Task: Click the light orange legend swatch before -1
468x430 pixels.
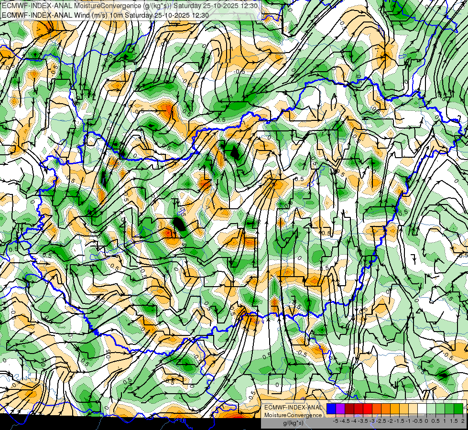Action: [x=404, y=409]
